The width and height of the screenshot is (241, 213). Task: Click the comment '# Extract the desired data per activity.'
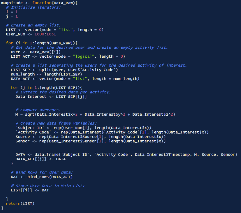[63, 92]
